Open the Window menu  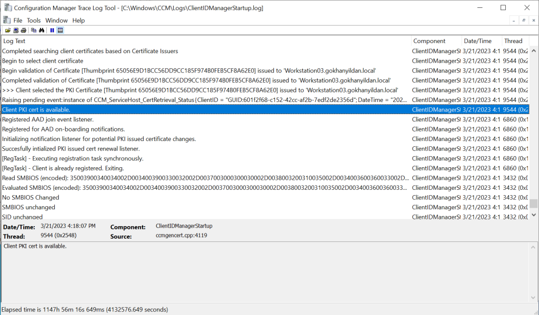56,21
